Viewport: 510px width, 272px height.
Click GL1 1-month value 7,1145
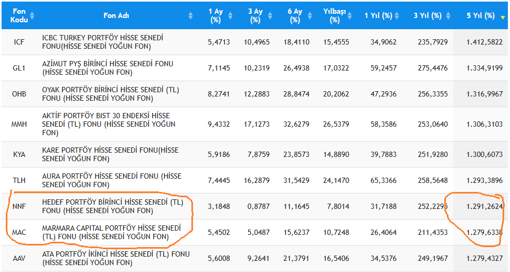pyautogui.click(x=219, y=68)
